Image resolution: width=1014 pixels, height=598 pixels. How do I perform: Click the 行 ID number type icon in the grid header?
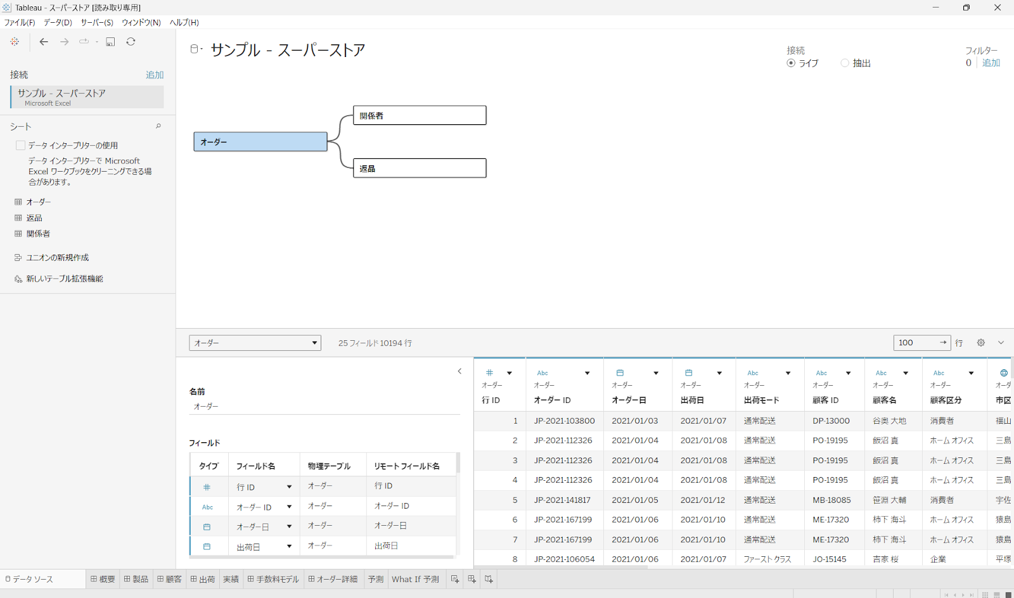pyautogui.click(x=489, y=372)
